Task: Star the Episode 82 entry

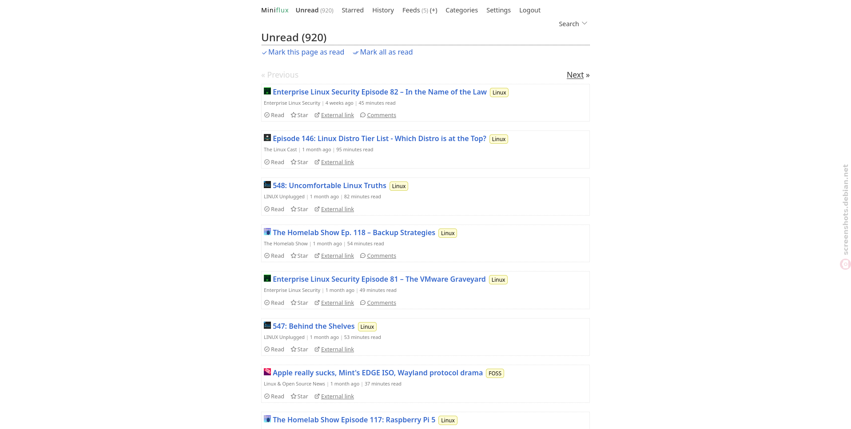Action: pos(299,115)
